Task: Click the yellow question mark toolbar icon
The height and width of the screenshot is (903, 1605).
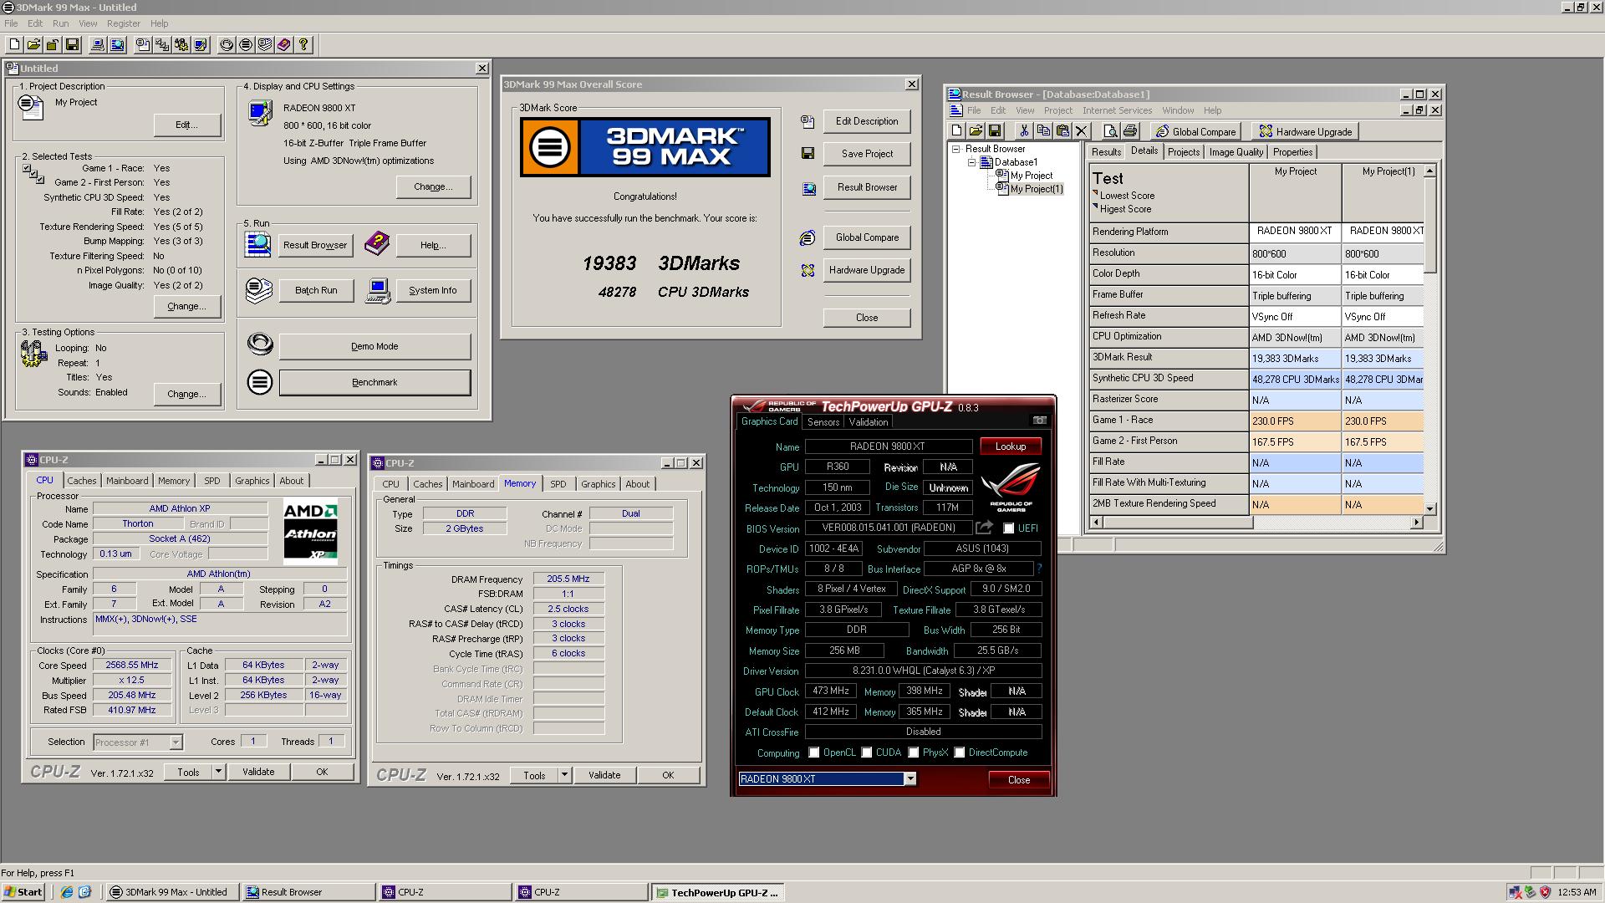Action: click(303, 45)
